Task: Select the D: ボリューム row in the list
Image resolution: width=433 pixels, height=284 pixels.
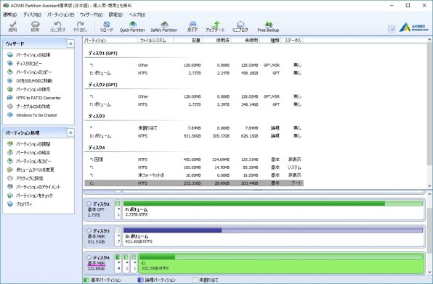Action: coord(194,135)
